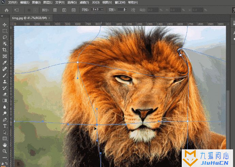Image resolution: width=235 pixels, height=167 pixels.
Task: Select the Rectangular Marquee tool
Action: (5, 31)
